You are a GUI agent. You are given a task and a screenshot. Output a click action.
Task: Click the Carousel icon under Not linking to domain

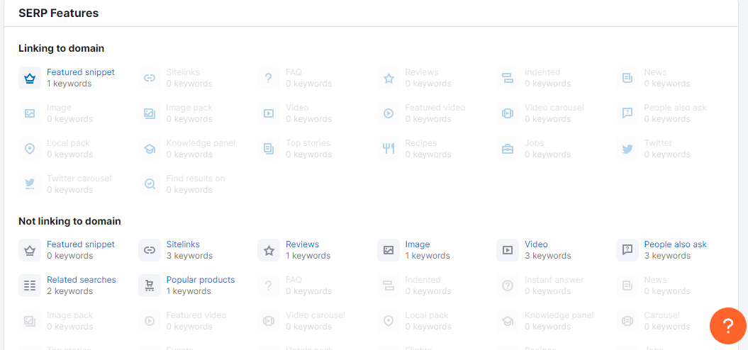click(x=627, y=321)
